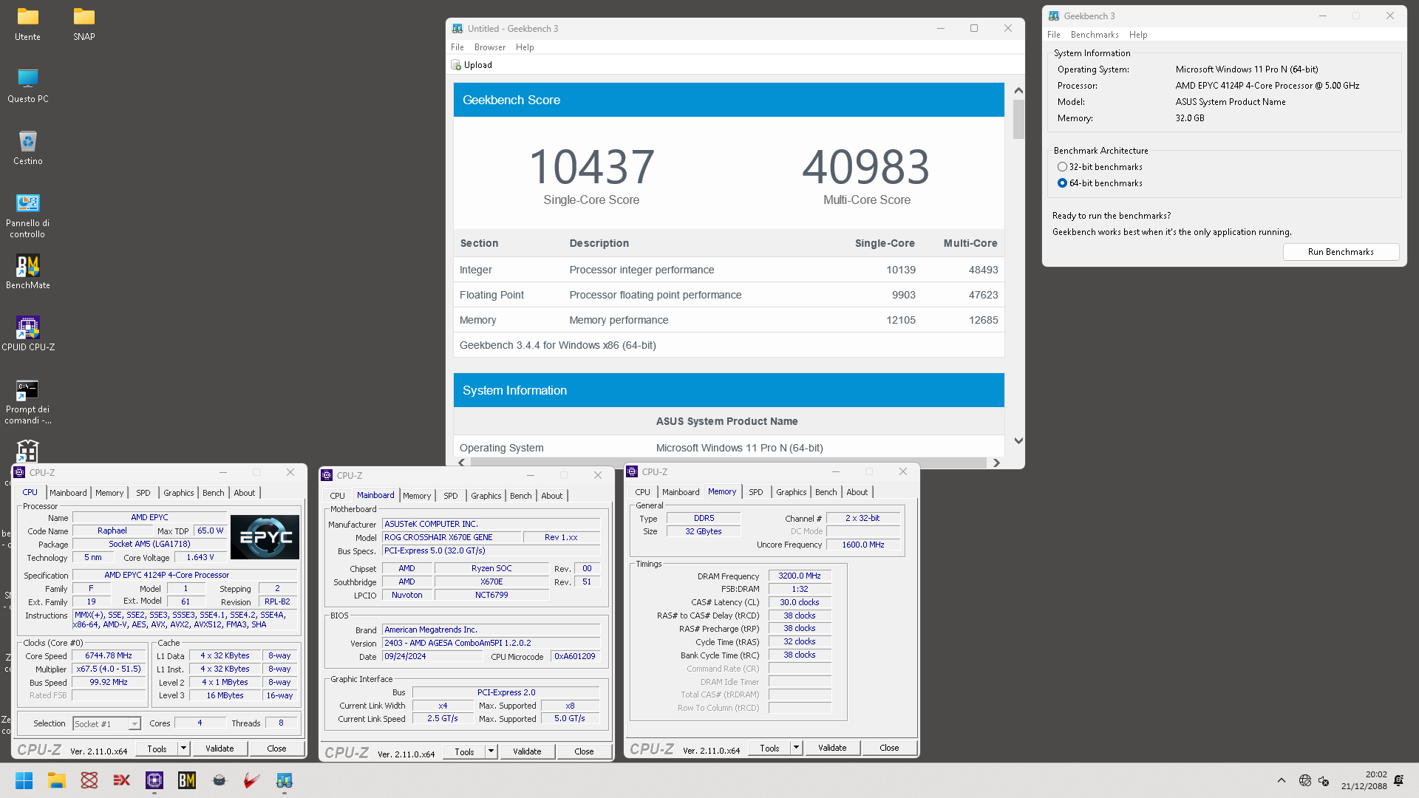The image size is (1419, 798).
Task: Select the BenchMate desktop shortcut
Action: [x=27, y=272]
